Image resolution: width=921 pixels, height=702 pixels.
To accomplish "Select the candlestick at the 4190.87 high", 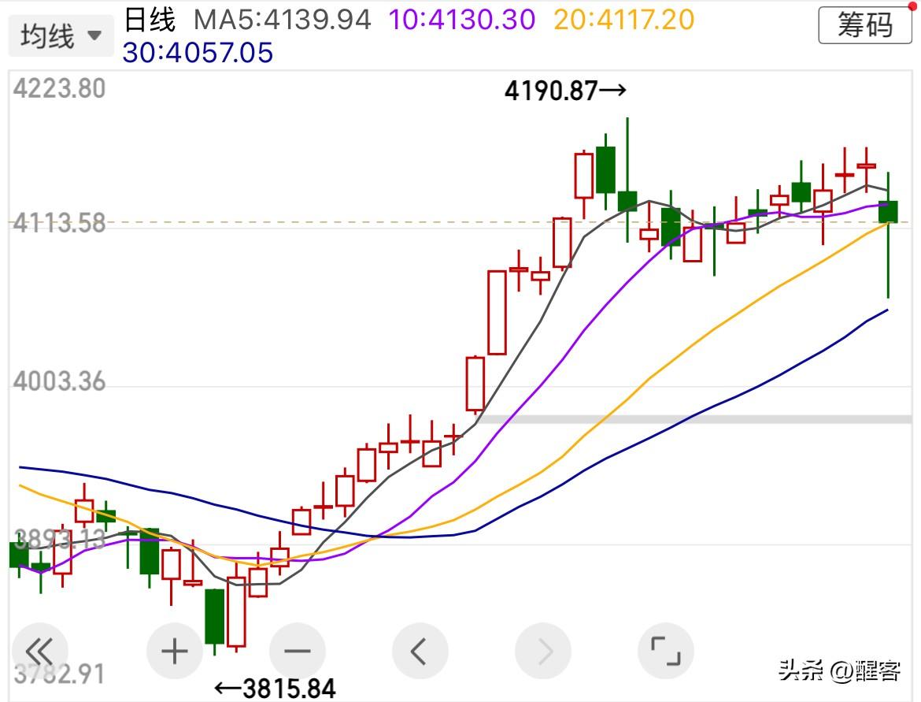I will pyautogui.click(x=627, y=200).
